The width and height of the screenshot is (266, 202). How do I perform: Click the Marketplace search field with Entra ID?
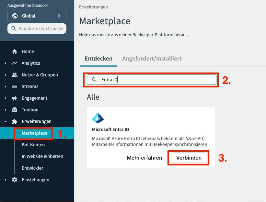point(152,80)
